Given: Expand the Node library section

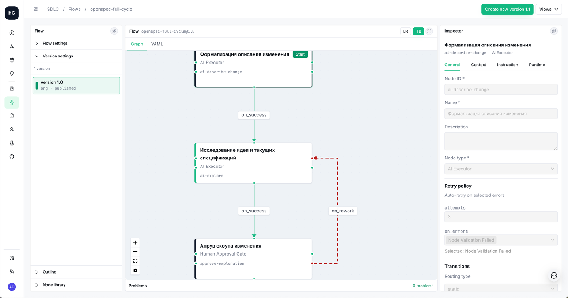Looking at the screenshot, I should (x=76, y=285).
